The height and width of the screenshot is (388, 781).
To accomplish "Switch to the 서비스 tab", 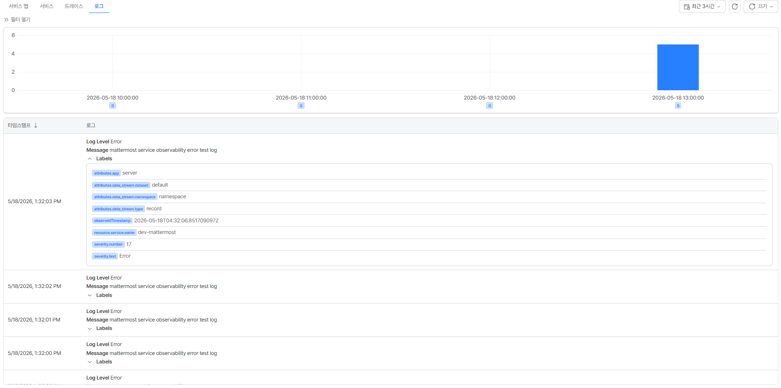I will click(x=46, y=6).
